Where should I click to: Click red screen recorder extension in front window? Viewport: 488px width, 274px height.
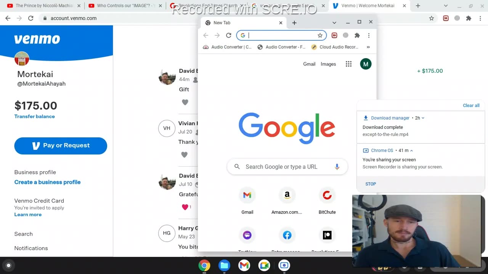[334, 35]
